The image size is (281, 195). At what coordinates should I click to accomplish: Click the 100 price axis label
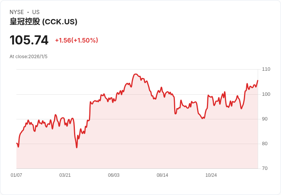pos(266,94)
